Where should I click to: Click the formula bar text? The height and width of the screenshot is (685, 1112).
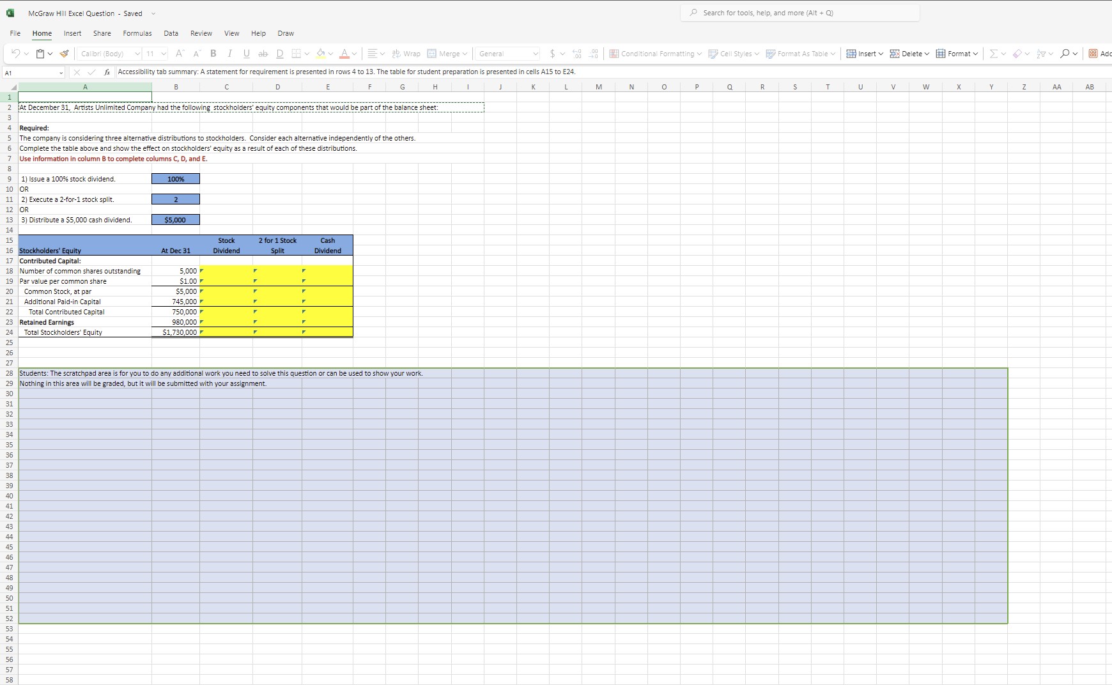click(346, 72)
